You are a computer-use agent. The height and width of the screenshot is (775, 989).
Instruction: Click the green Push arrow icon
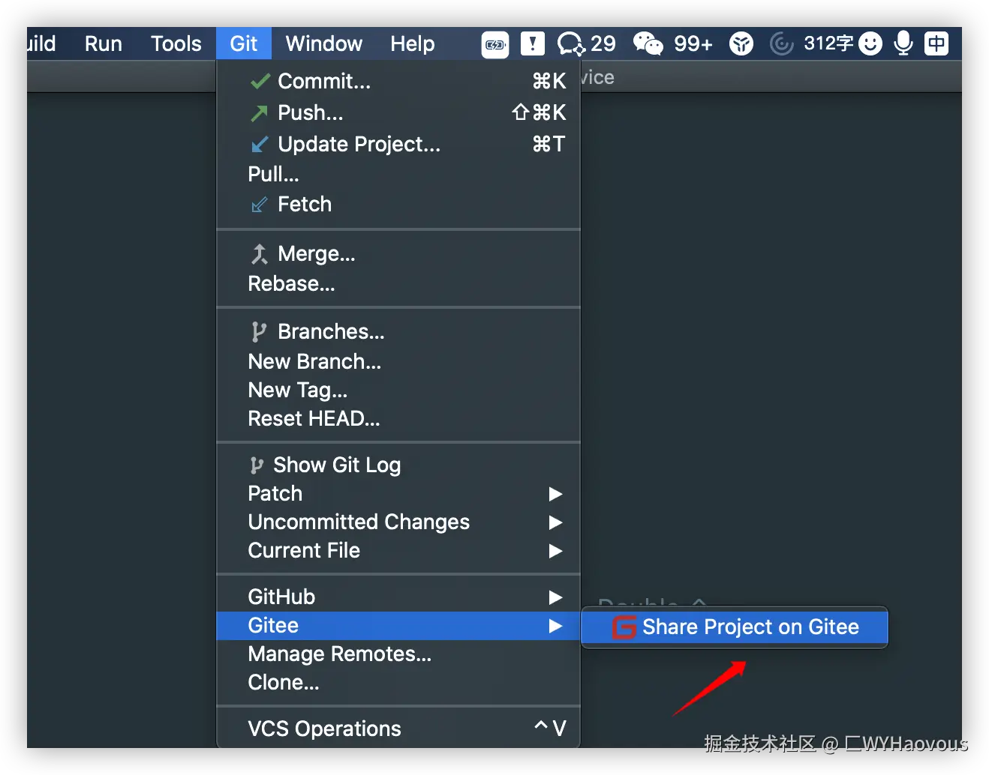click(x=259, y=113)
